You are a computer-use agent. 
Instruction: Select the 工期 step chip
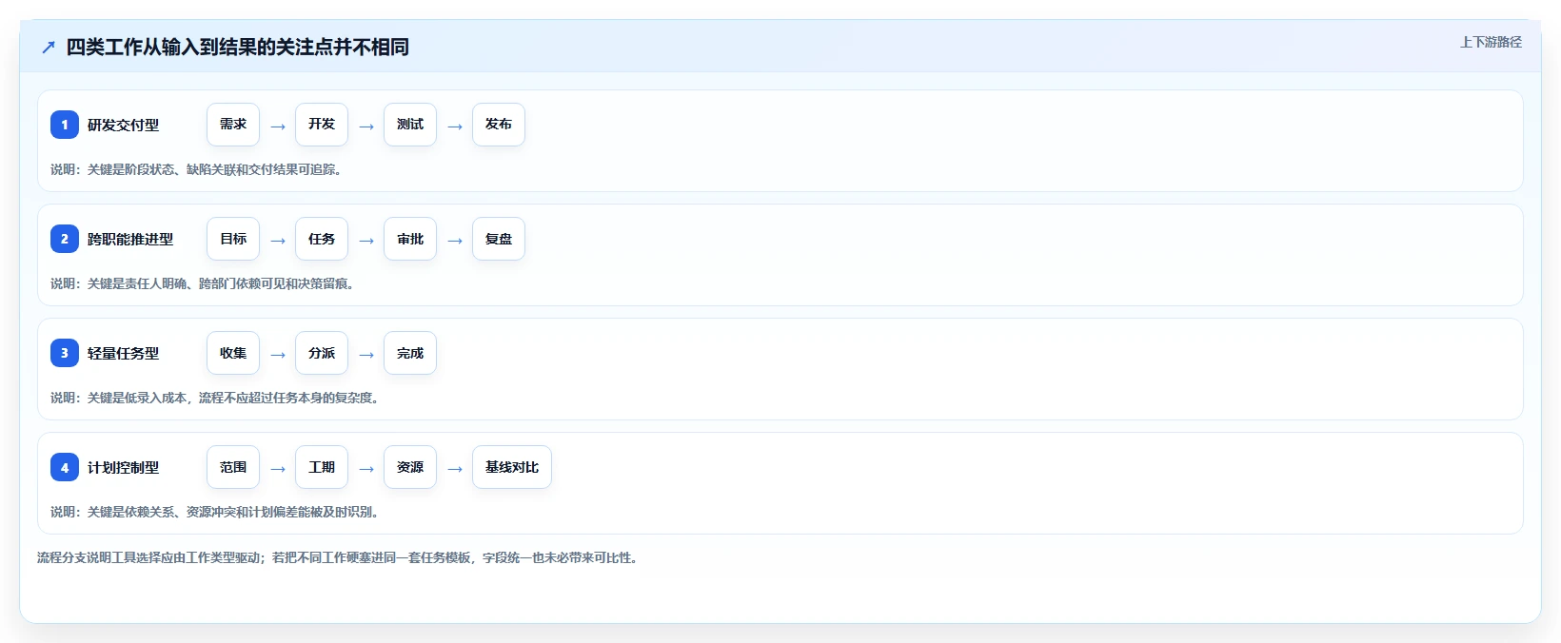click(322, 467)
